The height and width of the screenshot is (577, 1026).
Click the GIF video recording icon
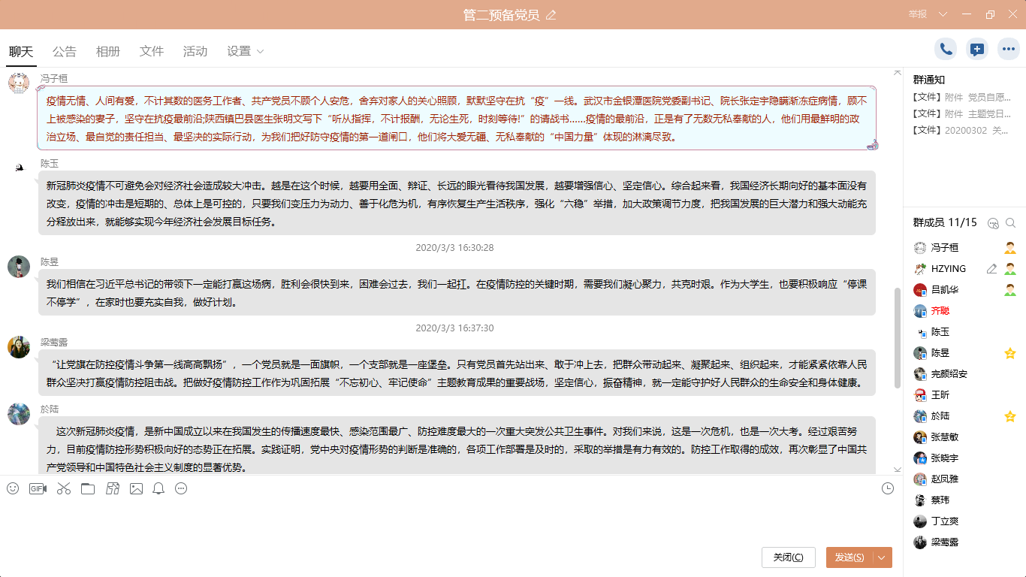[38, 488]
